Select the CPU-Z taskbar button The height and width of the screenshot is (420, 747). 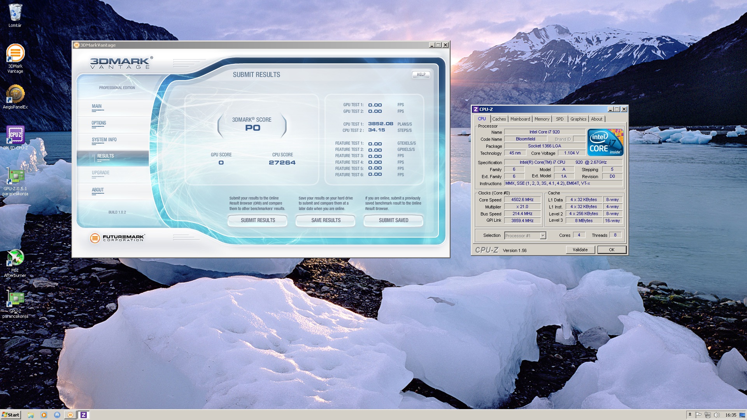click(84, 415)
